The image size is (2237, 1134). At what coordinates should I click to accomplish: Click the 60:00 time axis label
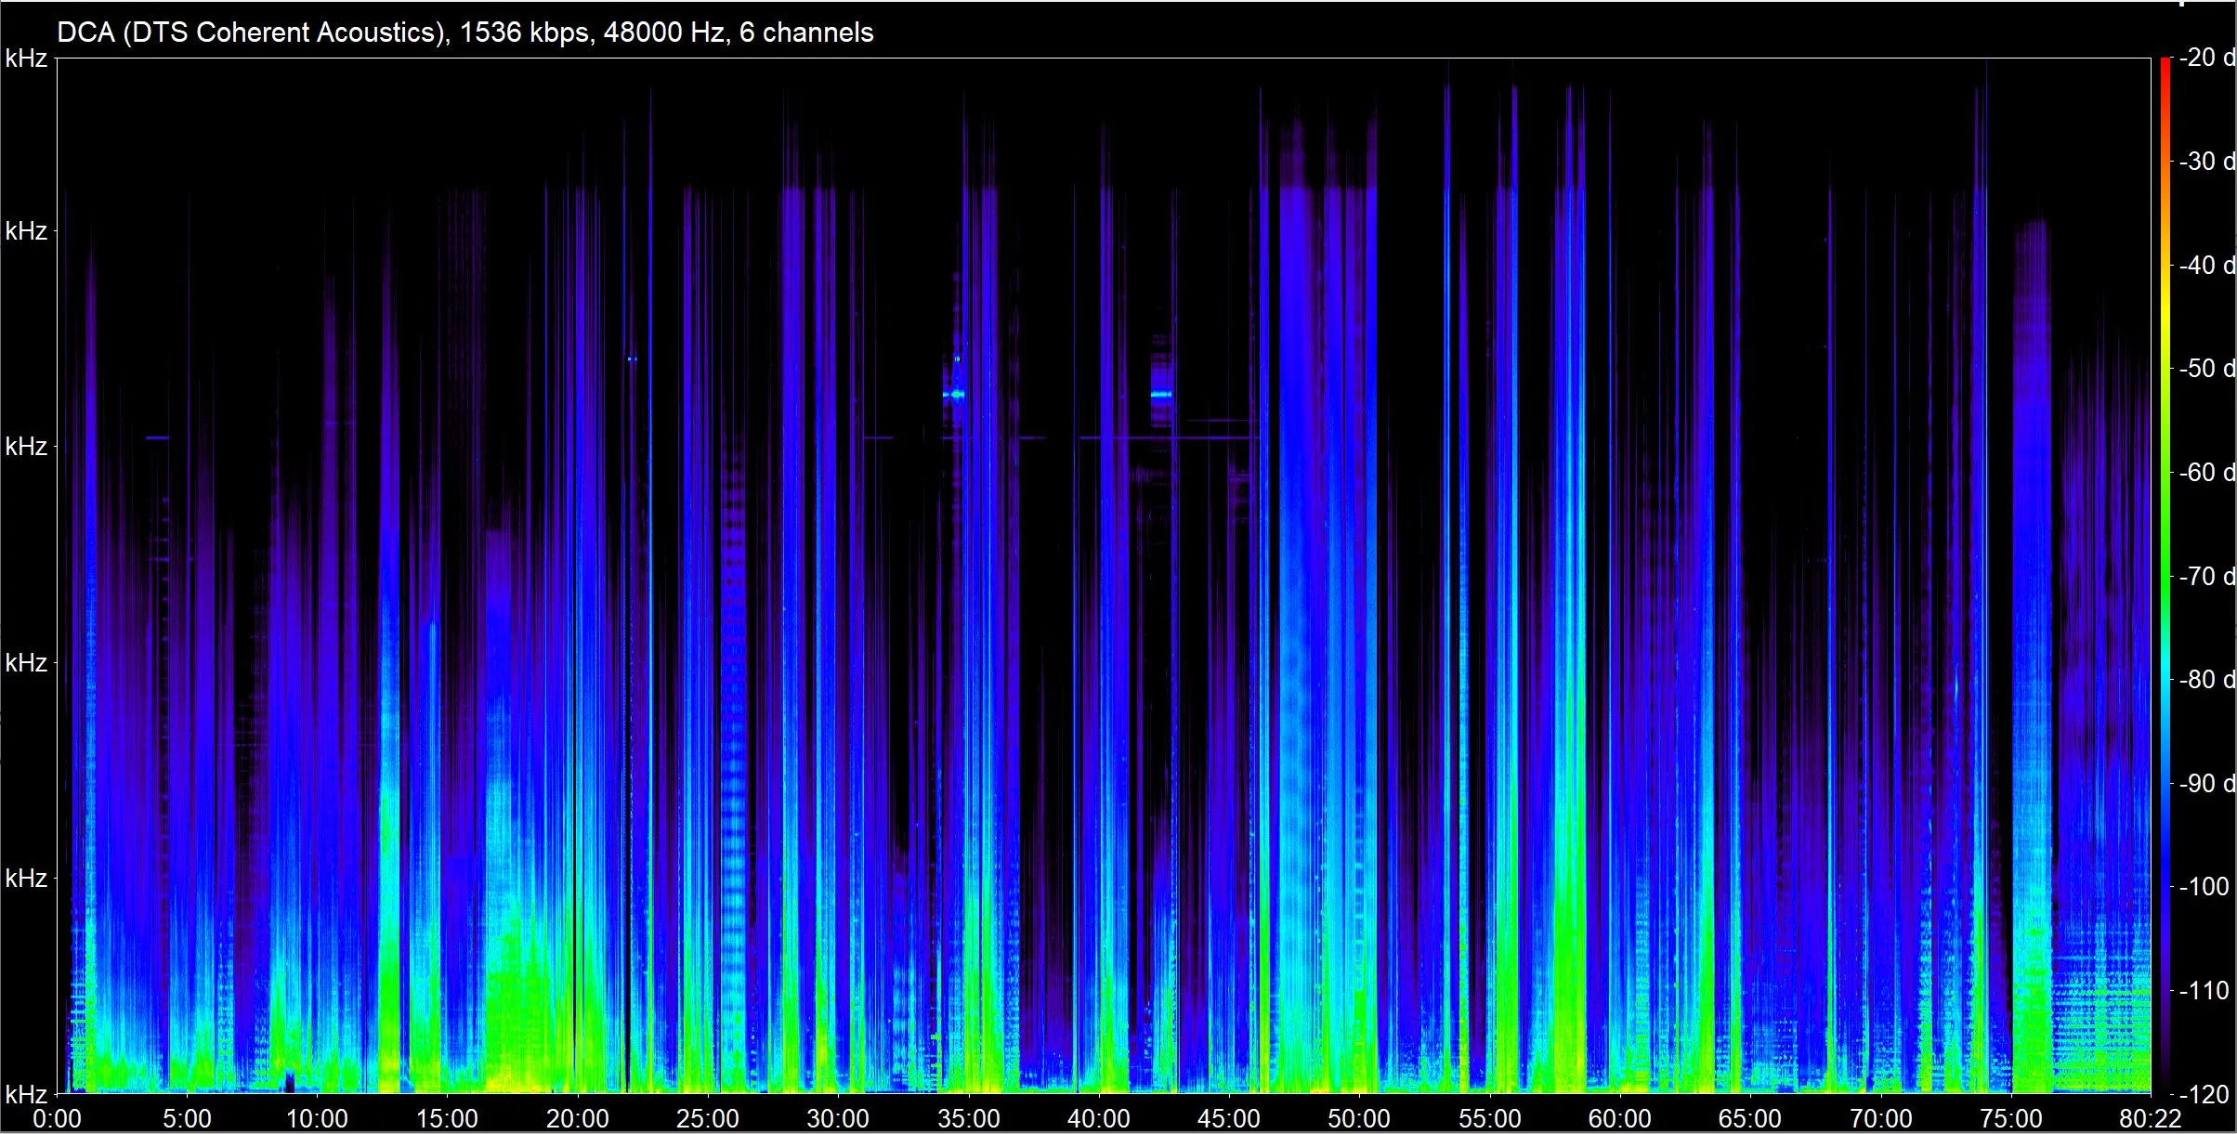click(1619, 1118)
